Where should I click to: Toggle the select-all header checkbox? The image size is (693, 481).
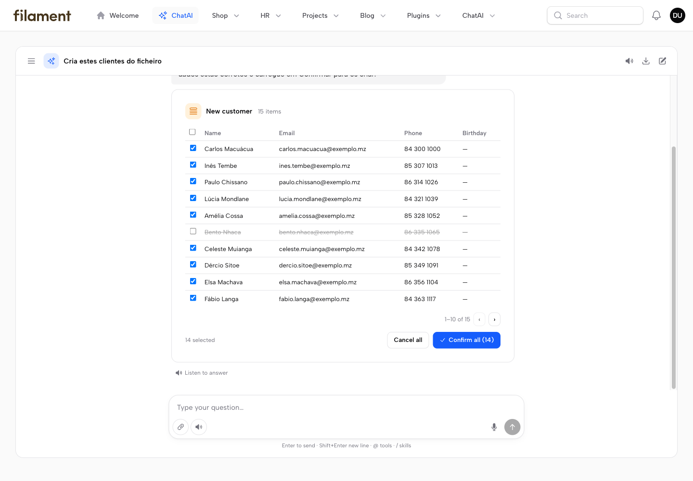click(x=192, y=132)
